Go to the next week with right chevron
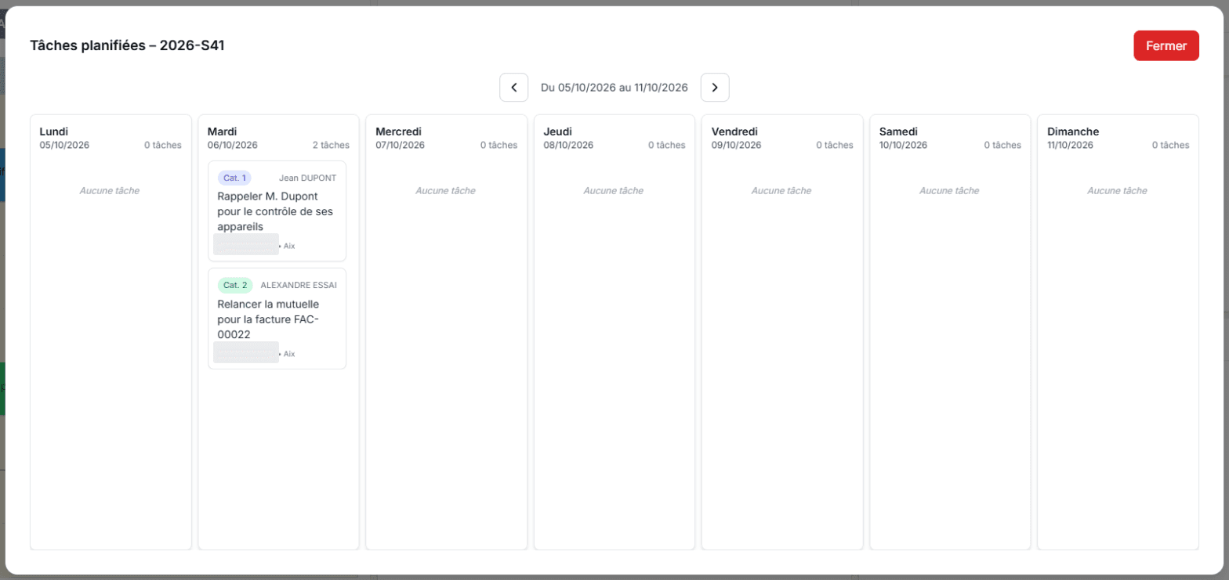This screenshot has width=1229, height=580. (715, 88)
